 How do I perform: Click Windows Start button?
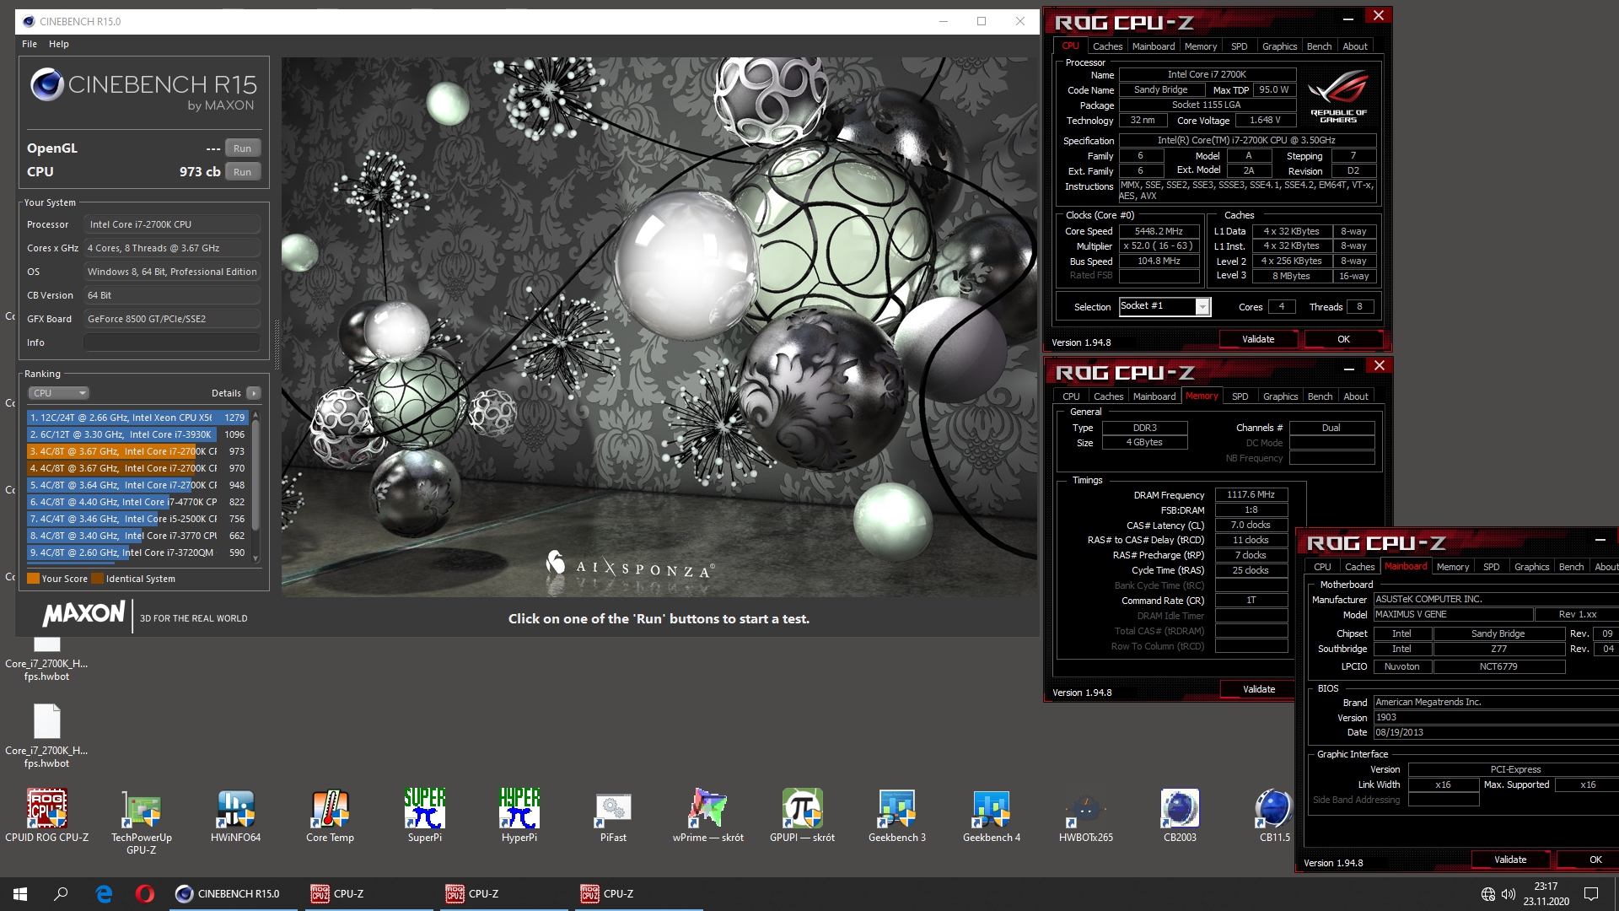click(20, 893)
